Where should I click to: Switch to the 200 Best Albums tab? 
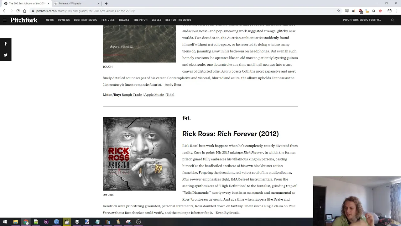pos(26,3)
